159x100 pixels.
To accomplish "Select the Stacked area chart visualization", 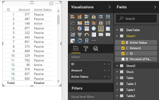I will pos(87,23).
